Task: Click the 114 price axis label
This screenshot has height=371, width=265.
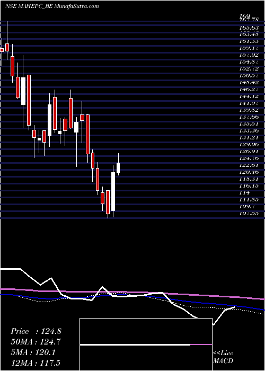Action: click(x=244, y=192)
